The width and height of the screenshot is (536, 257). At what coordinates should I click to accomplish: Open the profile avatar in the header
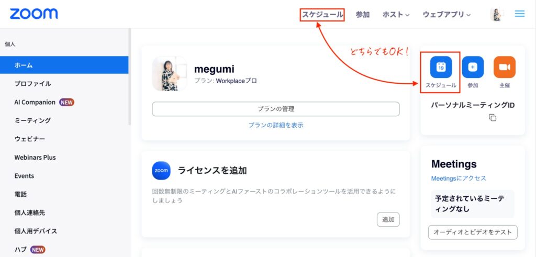(497, 15)
